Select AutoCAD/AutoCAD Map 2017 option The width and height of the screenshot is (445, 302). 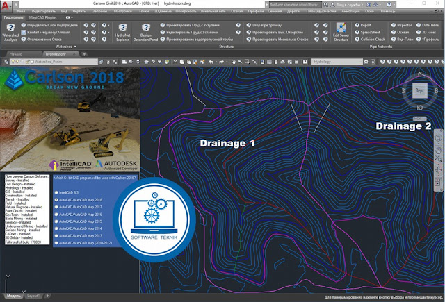[x=56, y=207]
